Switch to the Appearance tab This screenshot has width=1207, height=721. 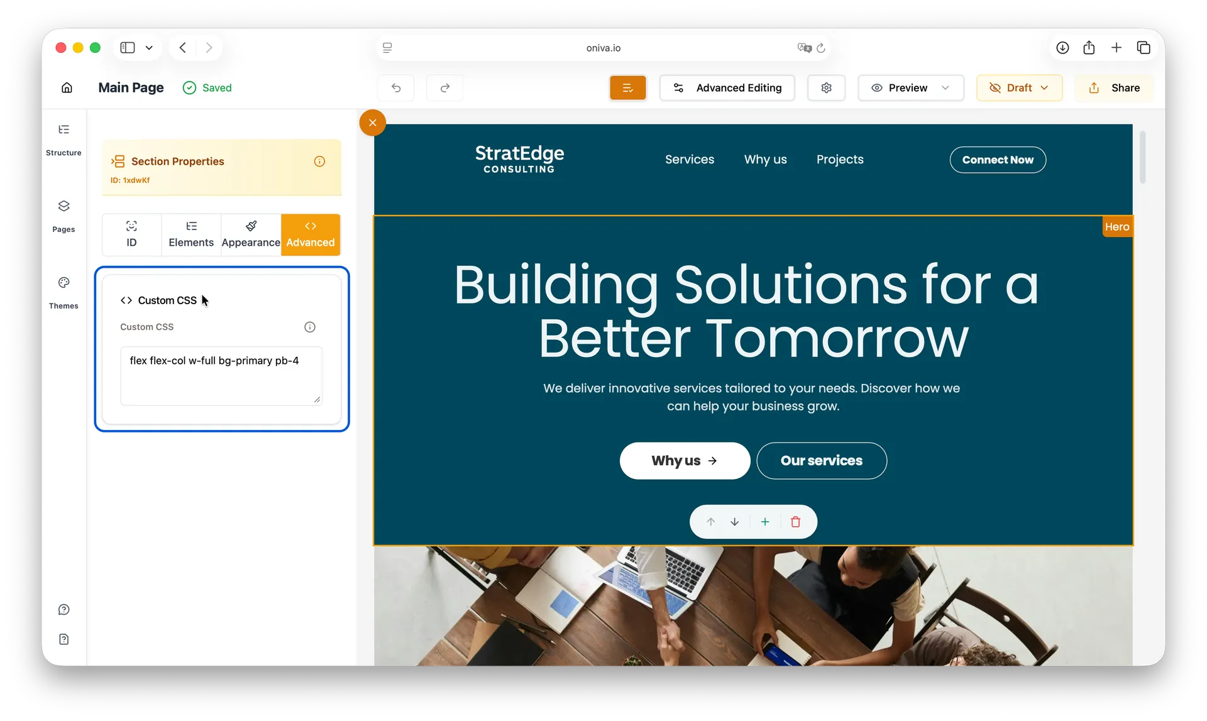pyautogui.click(x=251, y=234)
